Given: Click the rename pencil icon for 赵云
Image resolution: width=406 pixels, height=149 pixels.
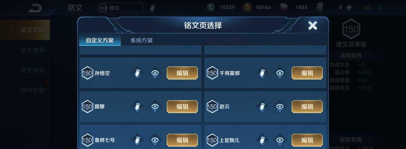Looking at the screenshot, I should pos(262,106).
